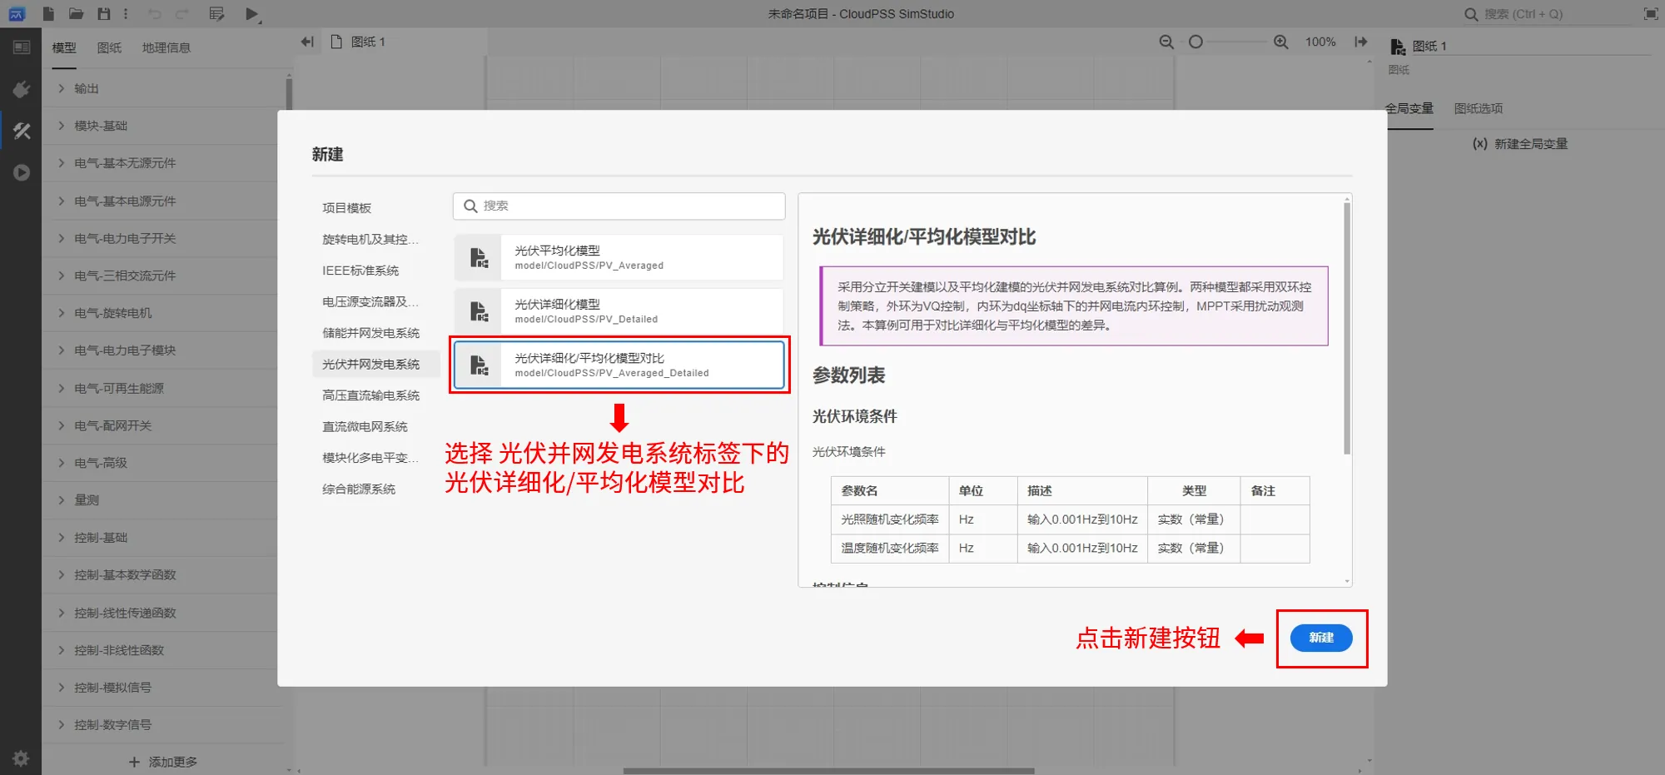Select 光伏详细化/平均化模型对比 template
Image resolution: width=1665 pixels, height=775 pixels.
pos(619,365)
